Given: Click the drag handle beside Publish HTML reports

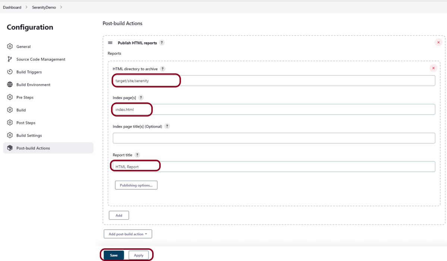Looking at the screenshot, I should tap(110, 43).
